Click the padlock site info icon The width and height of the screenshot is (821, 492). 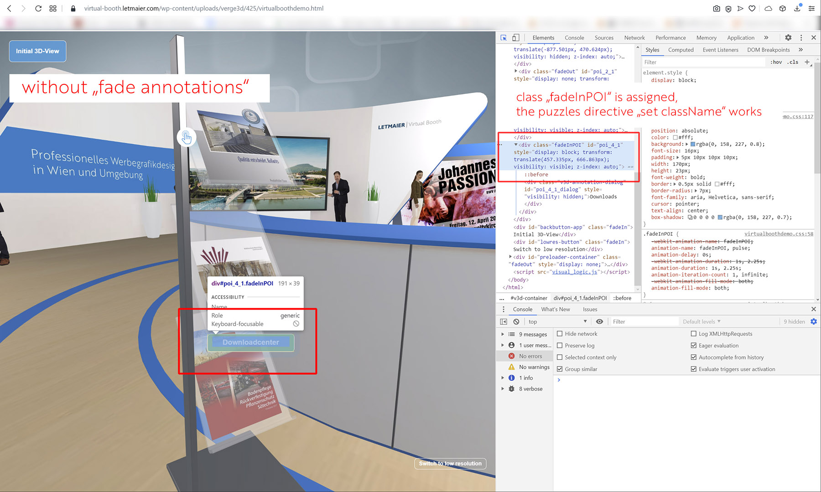coord(73,8)
